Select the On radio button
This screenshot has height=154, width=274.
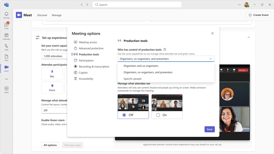pos(158,115)
